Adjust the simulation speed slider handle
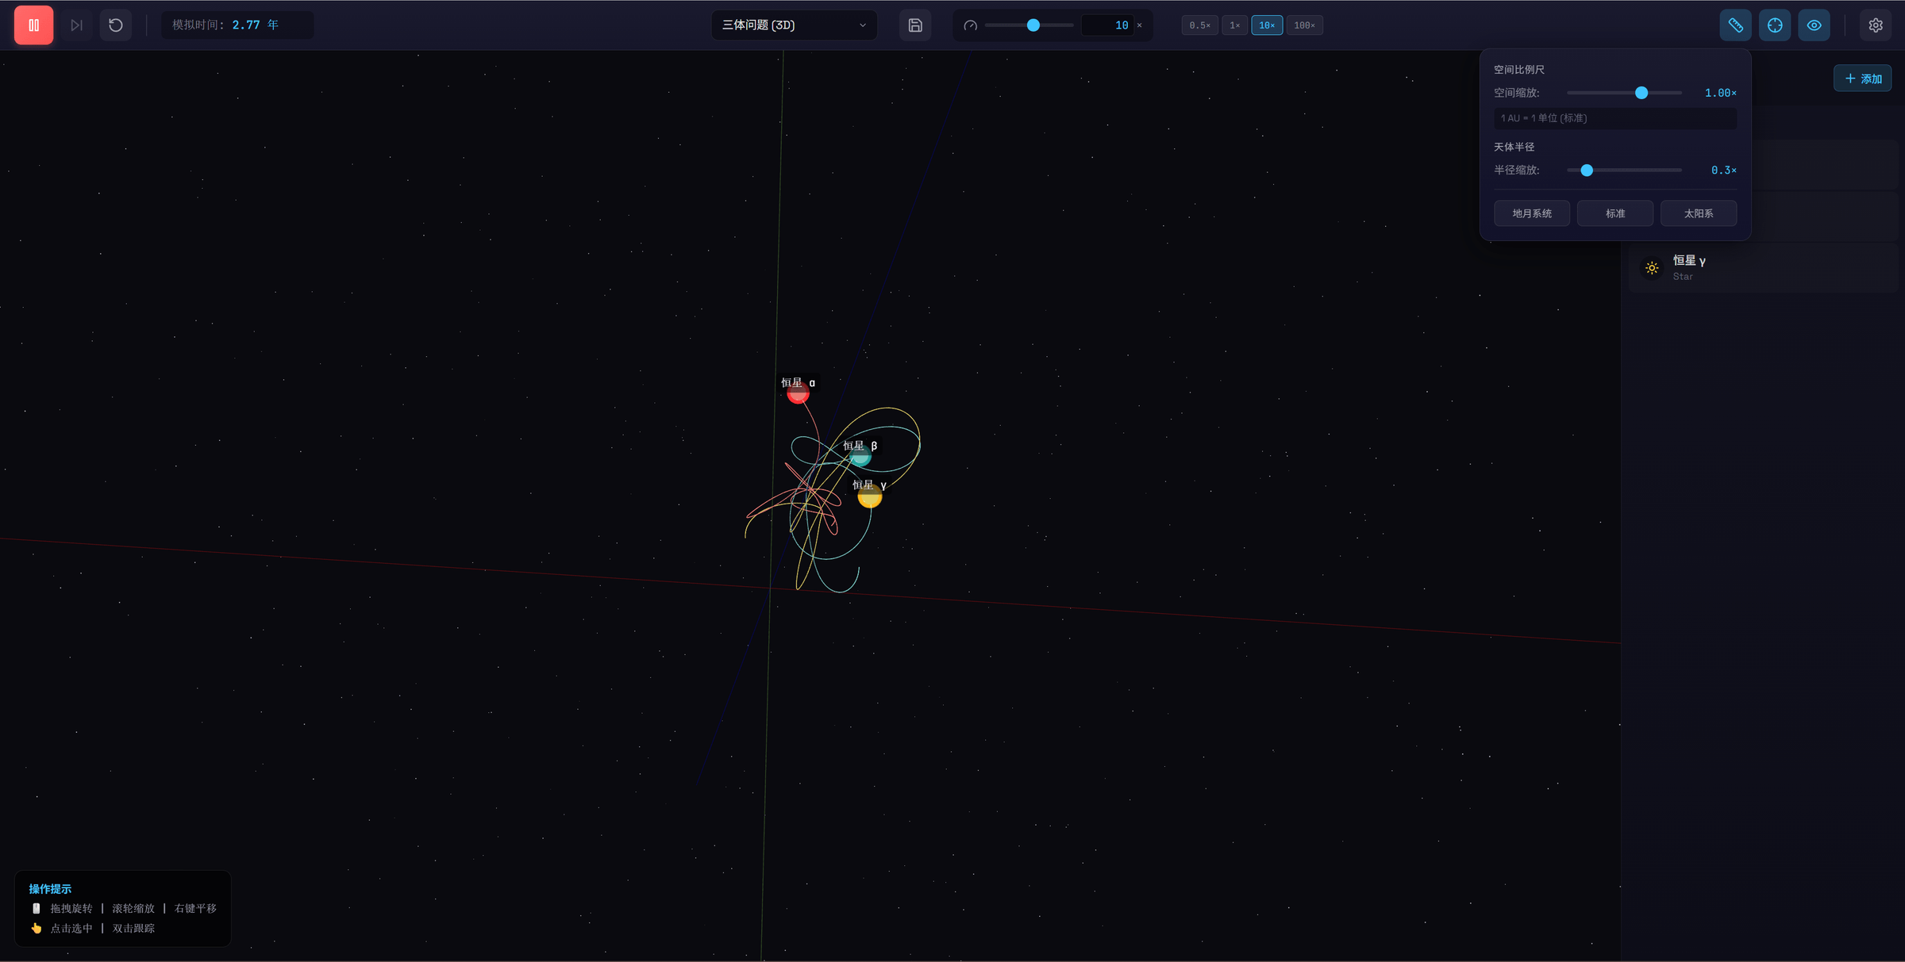The image size is (1905, 962). (1033, 25)
